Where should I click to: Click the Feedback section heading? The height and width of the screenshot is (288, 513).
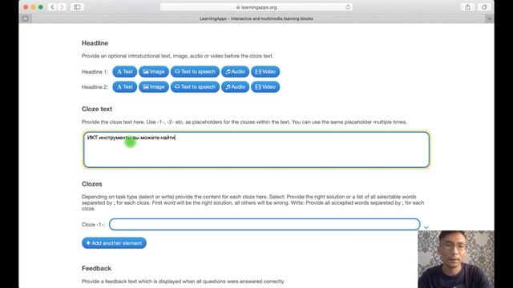pyautogui.click(x=96, y=269)
